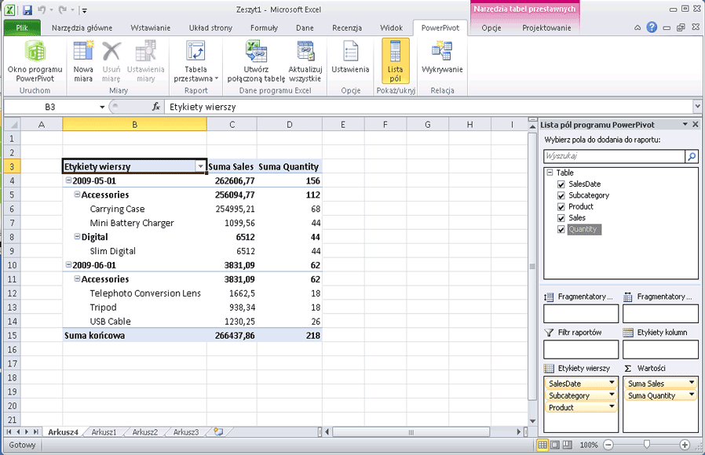Insert a Tabela przestawna report
Screen dimensions: 705x455
point(195,61)
